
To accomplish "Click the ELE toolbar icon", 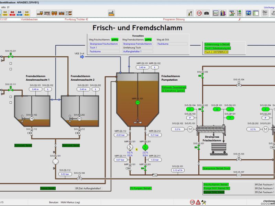I will pyautogui.click(x=27, y=13).
